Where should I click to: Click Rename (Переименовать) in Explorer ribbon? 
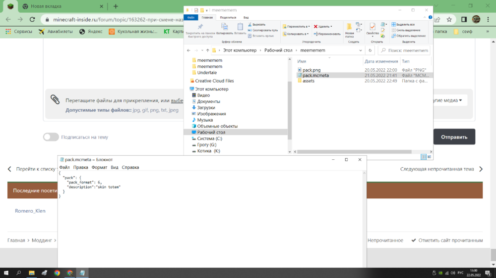[x=327, y=34]
